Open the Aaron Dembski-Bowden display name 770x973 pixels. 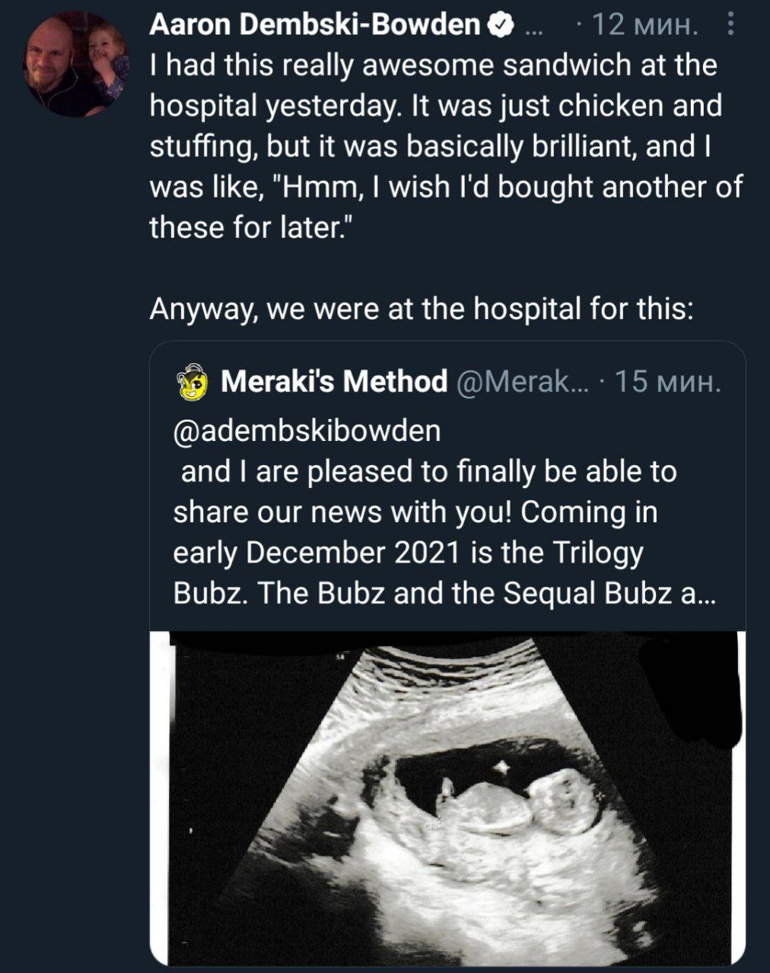[315, 27]
